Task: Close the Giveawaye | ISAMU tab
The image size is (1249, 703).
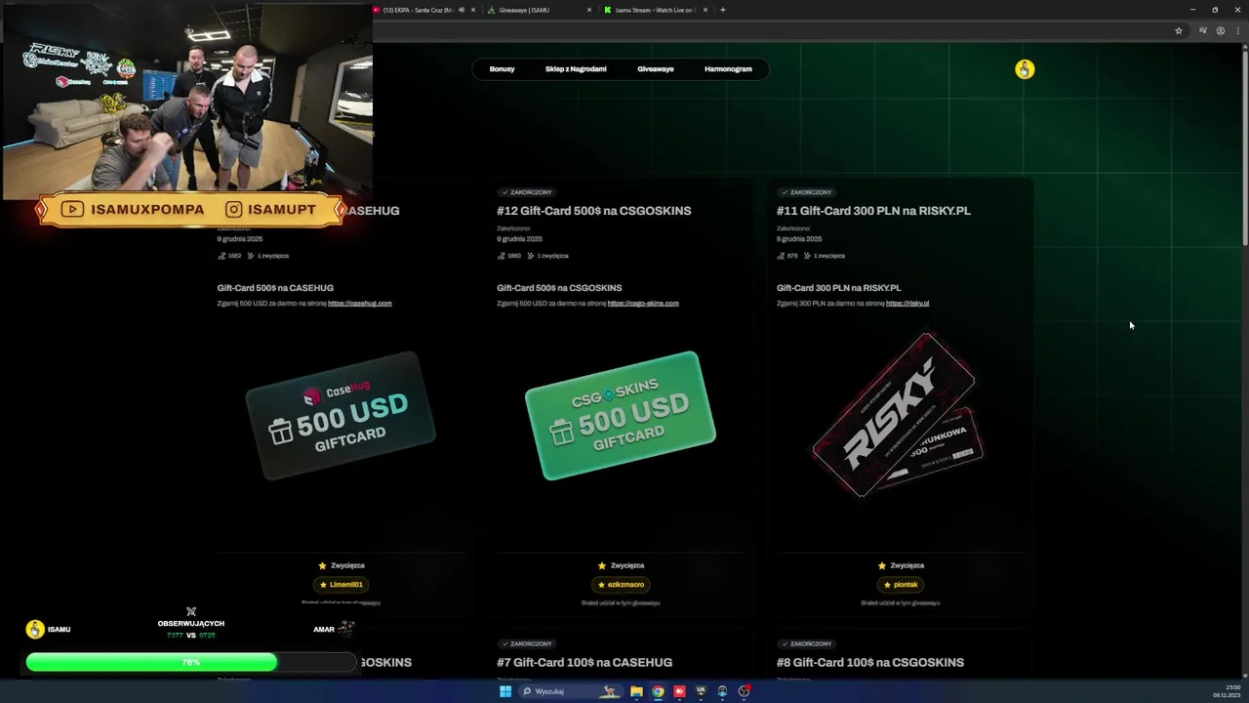Action: click(589, 10)
